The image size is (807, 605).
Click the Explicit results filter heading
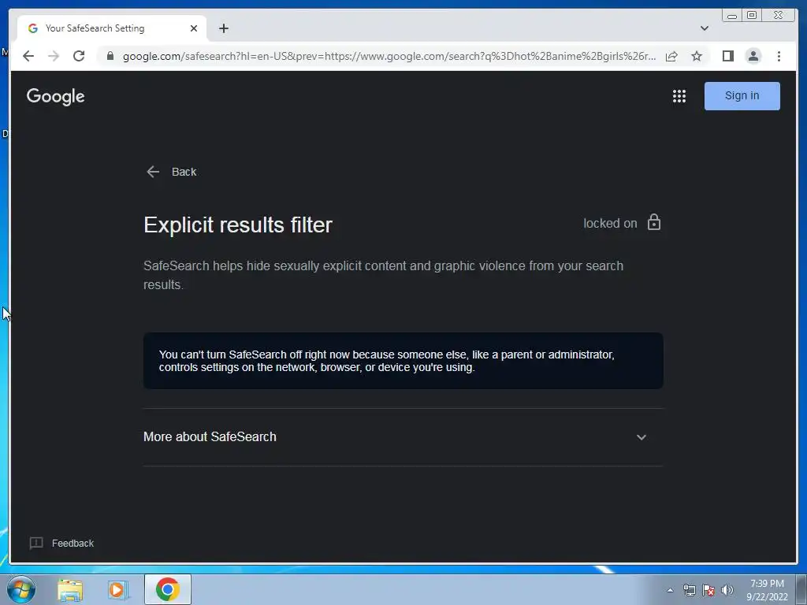point(238,225)
